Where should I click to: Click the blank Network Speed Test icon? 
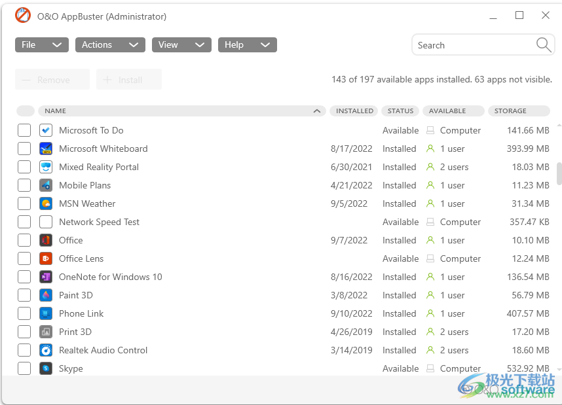[x=46, y=222]
